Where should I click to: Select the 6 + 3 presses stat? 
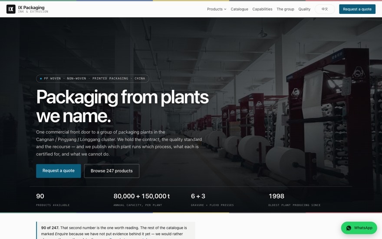(x=212, y=200)
